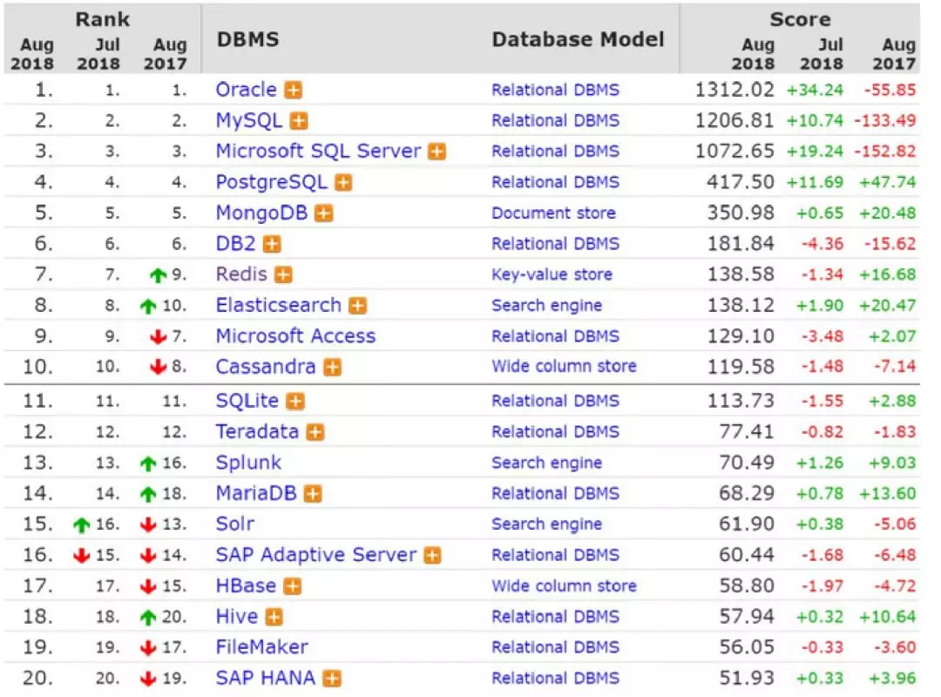Click the Solr DBMS link
This screenshot has height=697, width=941.
point(235,524)
